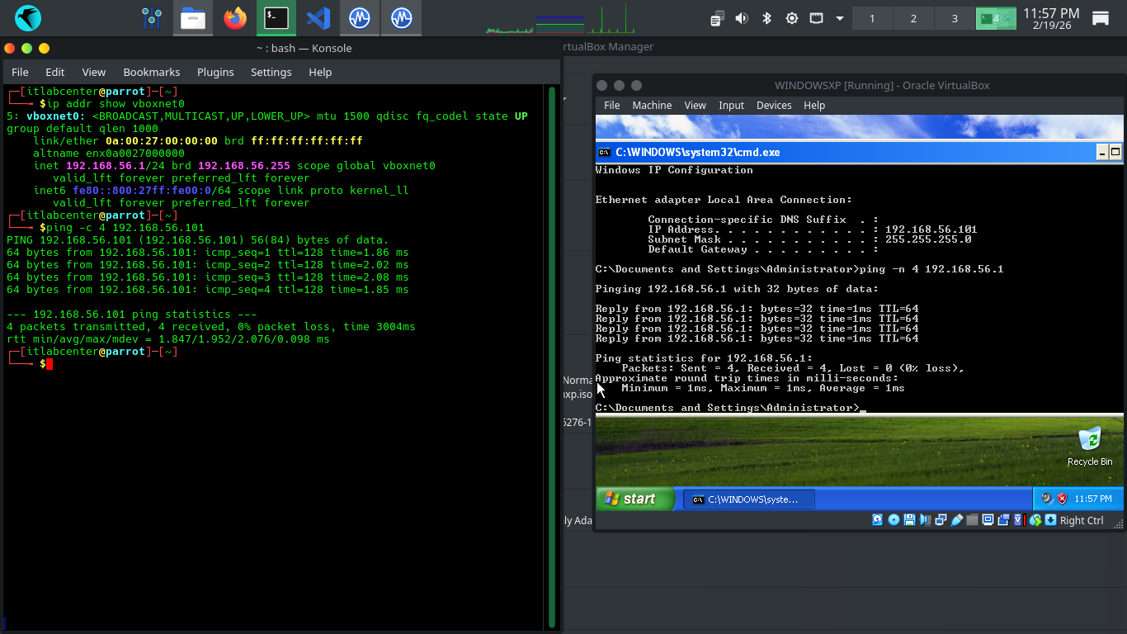Toggle Bluetooth tray icon

pyautogui.click(x=766, y=18)
